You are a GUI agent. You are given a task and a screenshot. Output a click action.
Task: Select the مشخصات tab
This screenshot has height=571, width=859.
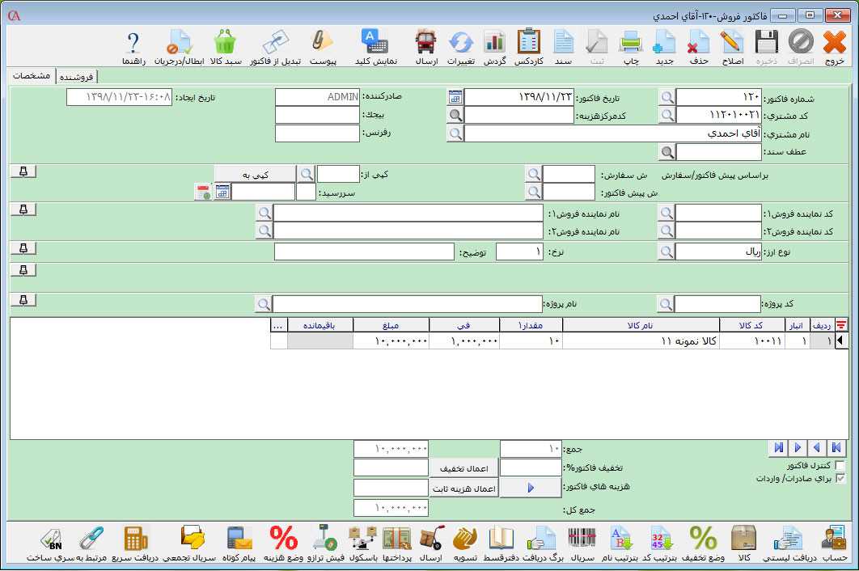32,75
